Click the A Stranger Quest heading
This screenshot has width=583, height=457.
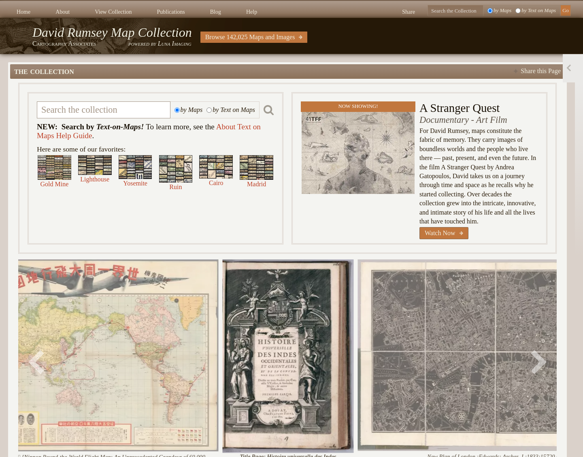pos(460,108)
